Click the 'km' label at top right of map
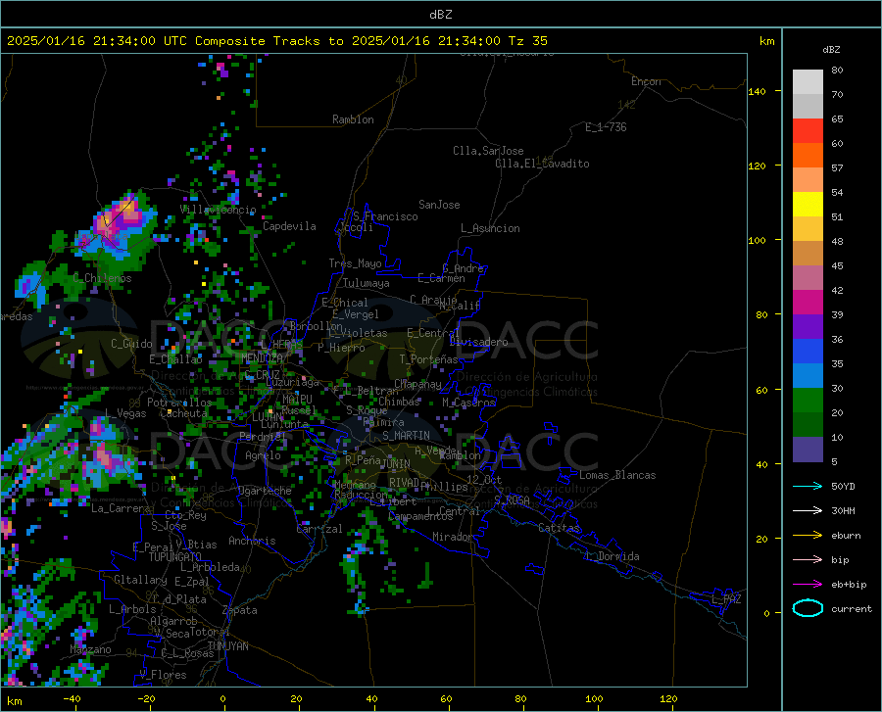This screenshot has width=882, height=712. (766, 41)
